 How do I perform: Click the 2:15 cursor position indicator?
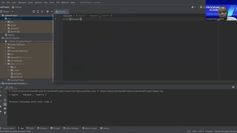click(188, 132)
